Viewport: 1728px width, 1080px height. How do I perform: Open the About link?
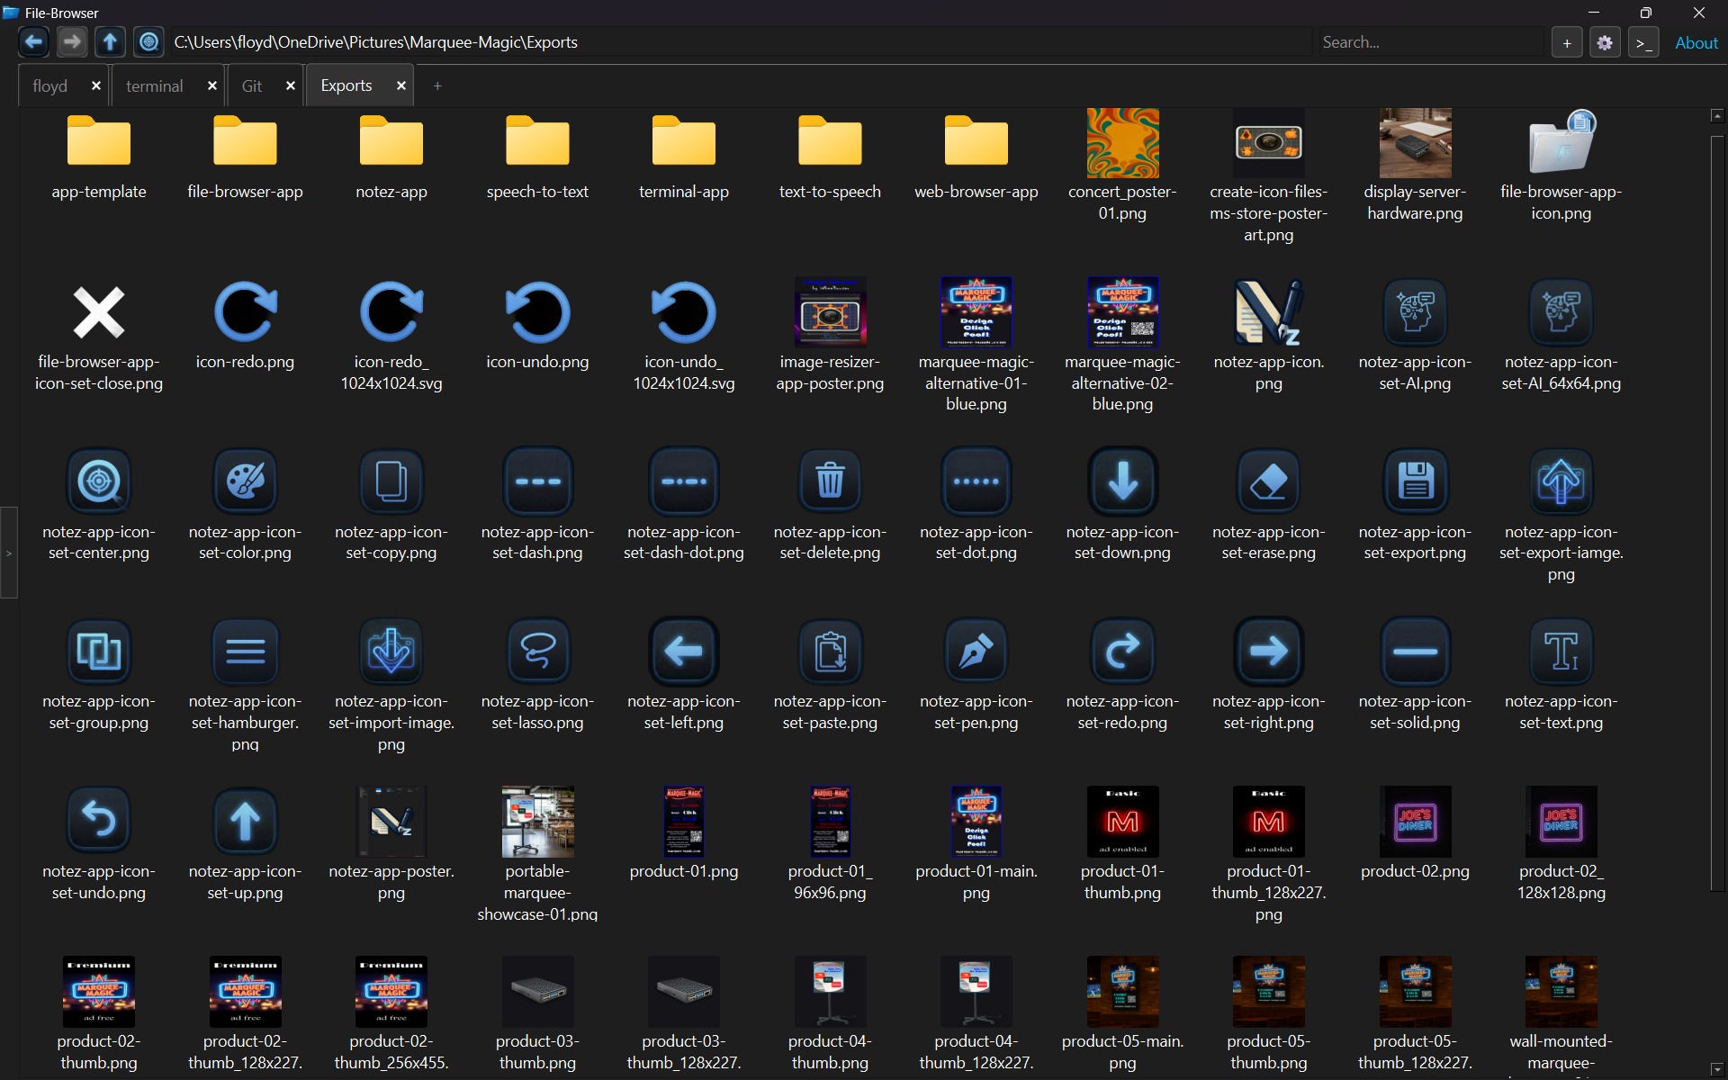click(1696, 42)
